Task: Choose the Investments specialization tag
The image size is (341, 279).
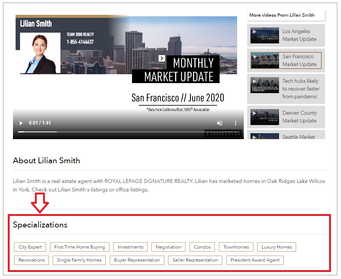Action: (x=130, y=247)
